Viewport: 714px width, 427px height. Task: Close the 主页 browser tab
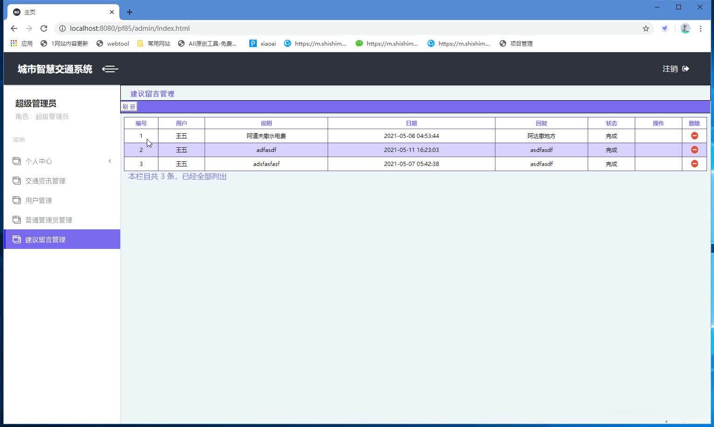coord(112,12)
